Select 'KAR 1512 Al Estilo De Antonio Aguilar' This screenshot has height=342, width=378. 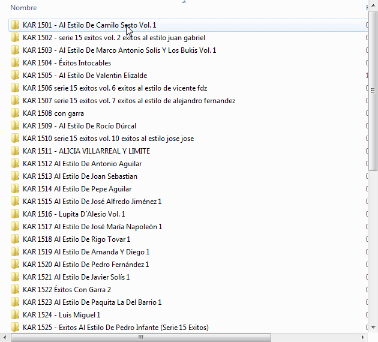pyautogui.click(x=82, y=164)
